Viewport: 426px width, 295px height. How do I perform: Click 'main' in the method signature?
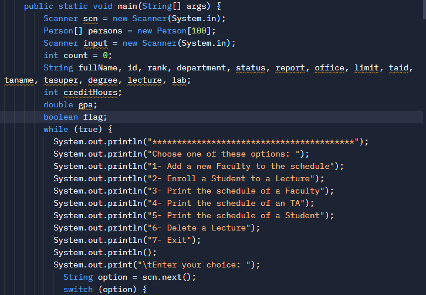[x=127, y=6]
